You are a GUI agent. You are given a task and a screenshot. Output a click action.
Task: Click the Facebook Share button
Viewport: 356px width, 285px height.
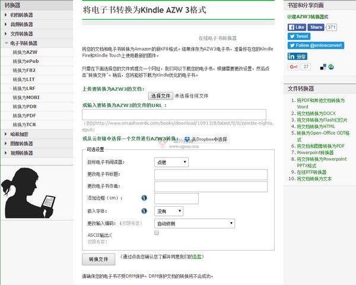[x=316, y=27]
